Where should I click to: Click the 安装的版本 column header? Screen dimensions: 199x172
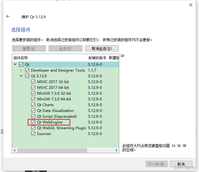point(97,58)
